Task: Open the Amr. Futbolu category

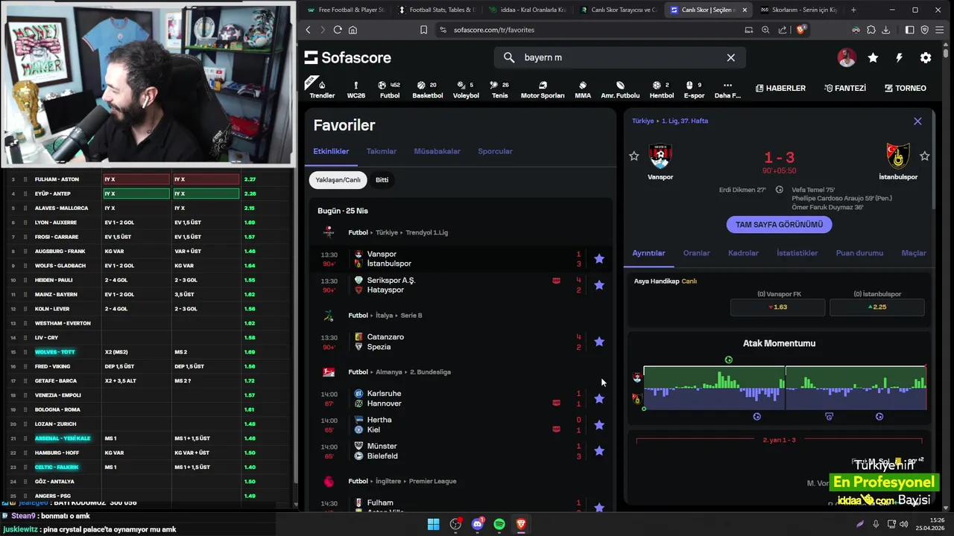Action: [x=620, y=89]
